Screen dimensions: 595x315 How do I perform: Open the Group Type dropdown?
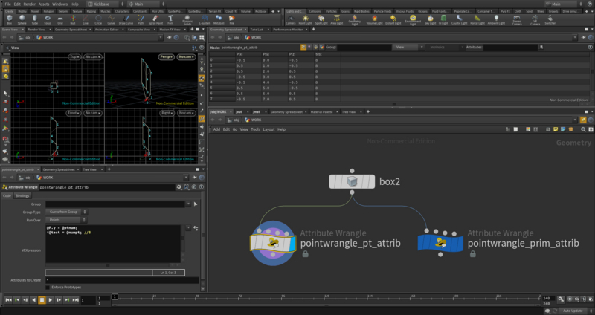pyautogui.click(x=66, y=212)
